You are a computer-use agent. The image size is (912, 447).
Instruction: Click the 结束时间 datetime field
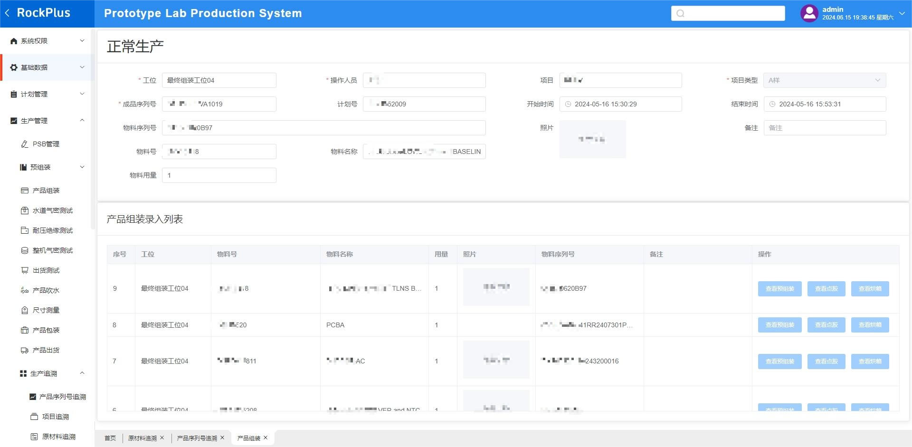(825, 104)
